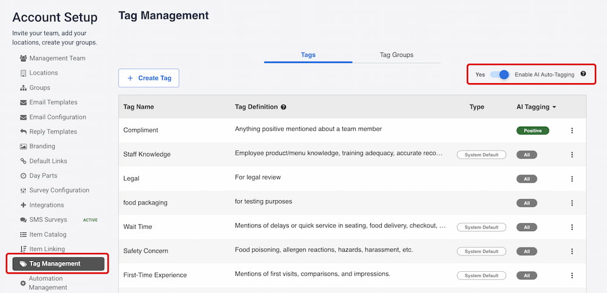Click the First-Time Experience tag name
Image resolution: width=607 pixels, height=293 pixels.
click(155, 275)
